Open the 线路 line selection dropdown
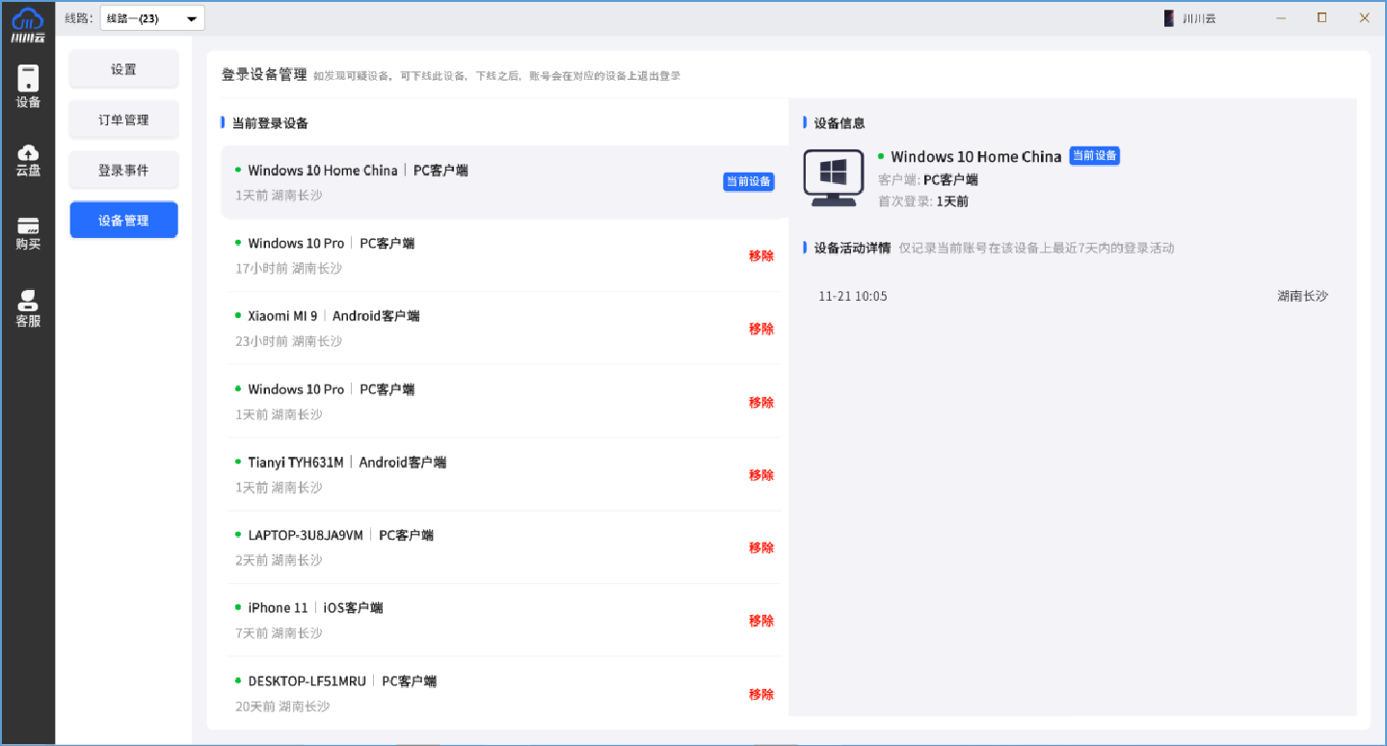This screenshot has height=746, width=1387. (x=151, y=16)
